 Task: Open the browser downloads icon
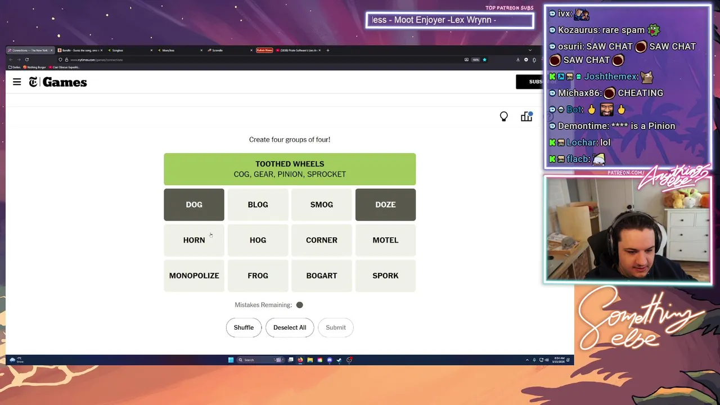(x=518, y=60)
